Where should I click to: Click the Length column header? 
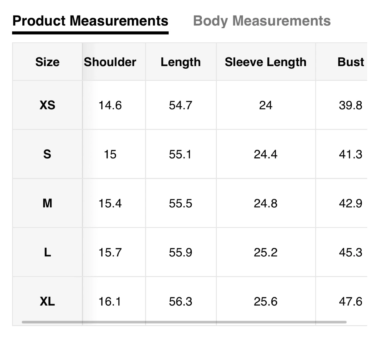181,62
